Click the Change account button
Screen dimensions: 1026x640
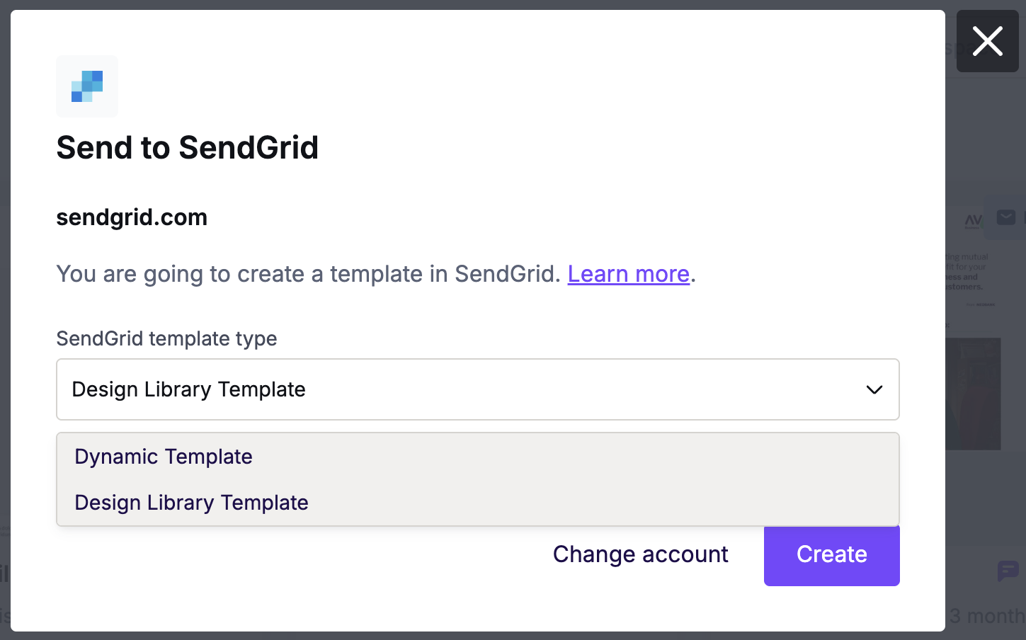pyautogui.click(x=640, y=554)
